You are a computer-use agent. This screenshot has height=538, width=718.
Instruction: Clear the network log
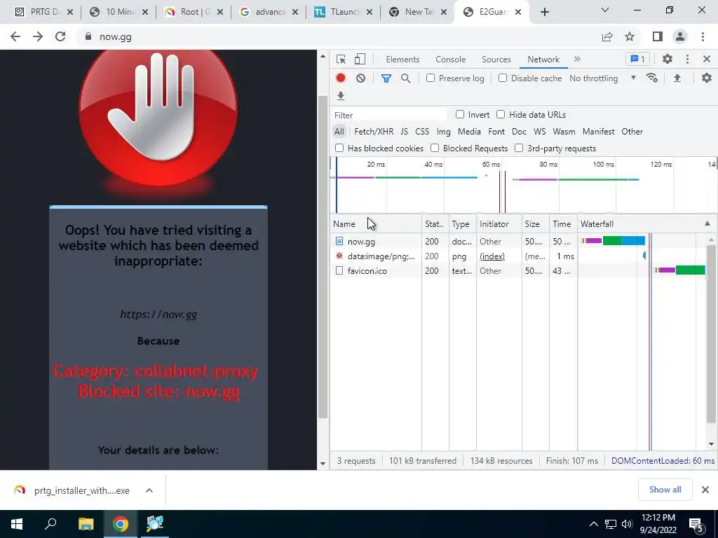click(x=361, y=78)
